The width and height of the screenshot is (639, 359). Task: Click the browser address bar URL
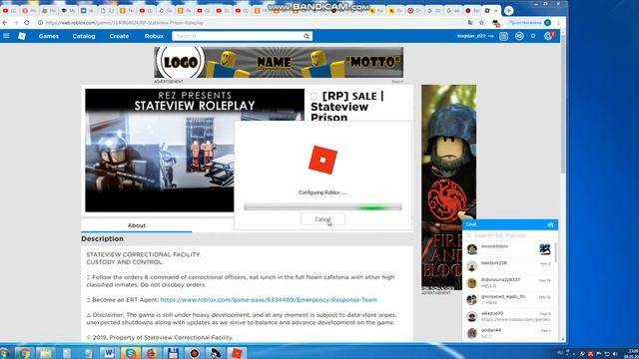pos(124,23)
